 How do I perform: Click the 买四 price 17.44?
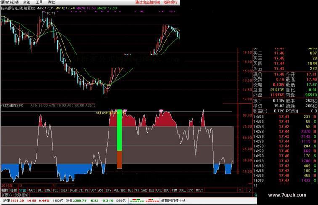tap(279, 64)
